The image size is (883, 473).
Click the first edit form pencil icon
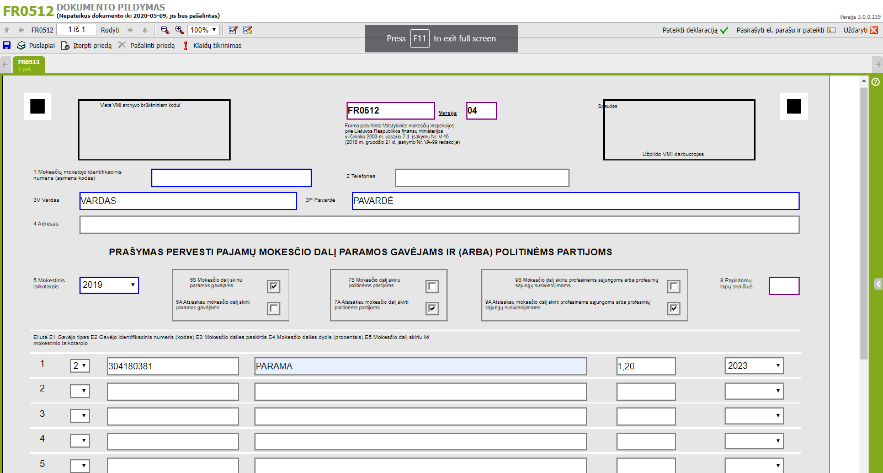tap(233, 30)
